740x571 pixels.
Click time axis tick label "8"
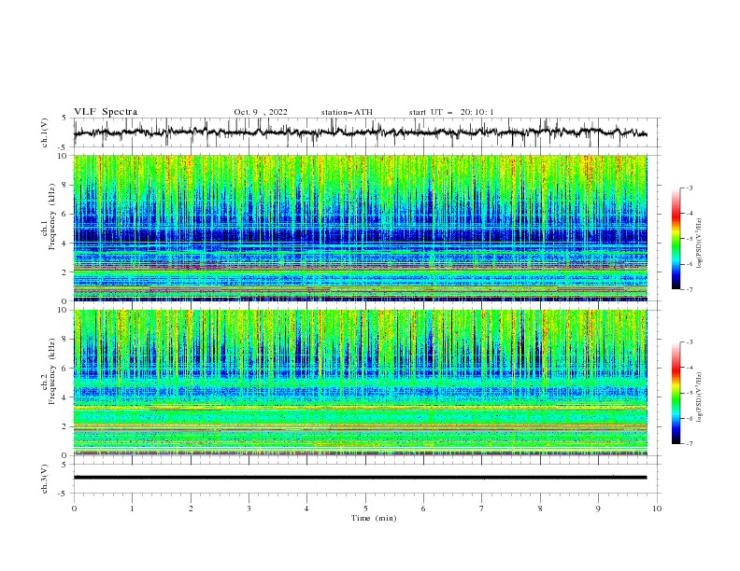click(540, 508)
